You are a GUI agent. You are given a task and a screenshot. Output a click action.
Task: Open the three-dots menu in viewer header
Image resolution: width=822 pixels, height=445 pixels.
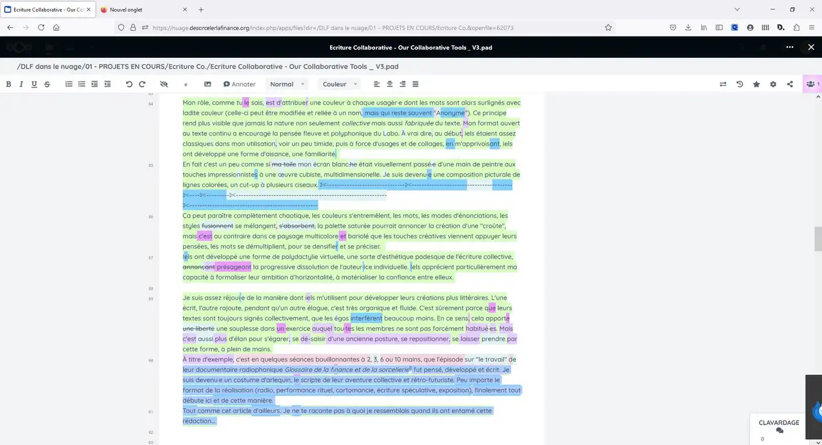[x=790, y=47]
